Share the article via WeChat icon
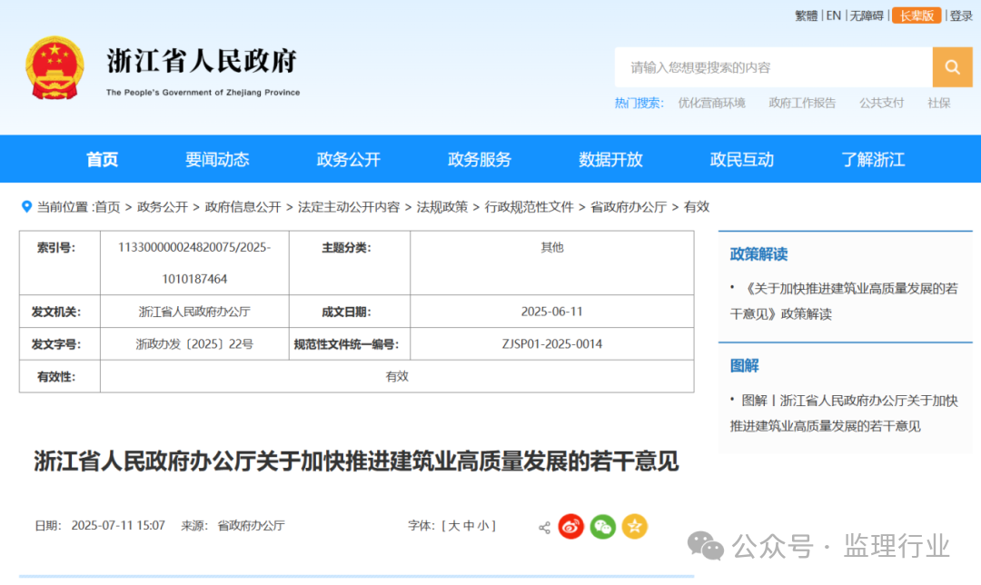The height and width of the screenshot is (585, 981). (x=602, y=526)
